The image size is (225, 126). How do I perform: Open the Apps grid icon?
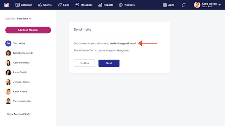[x=165, y=5]
